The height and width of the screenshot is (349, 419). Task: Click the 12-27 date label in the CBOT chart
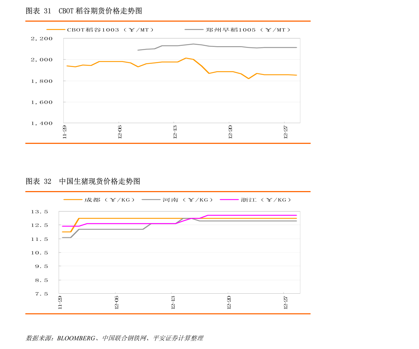(x=286, y=132)
